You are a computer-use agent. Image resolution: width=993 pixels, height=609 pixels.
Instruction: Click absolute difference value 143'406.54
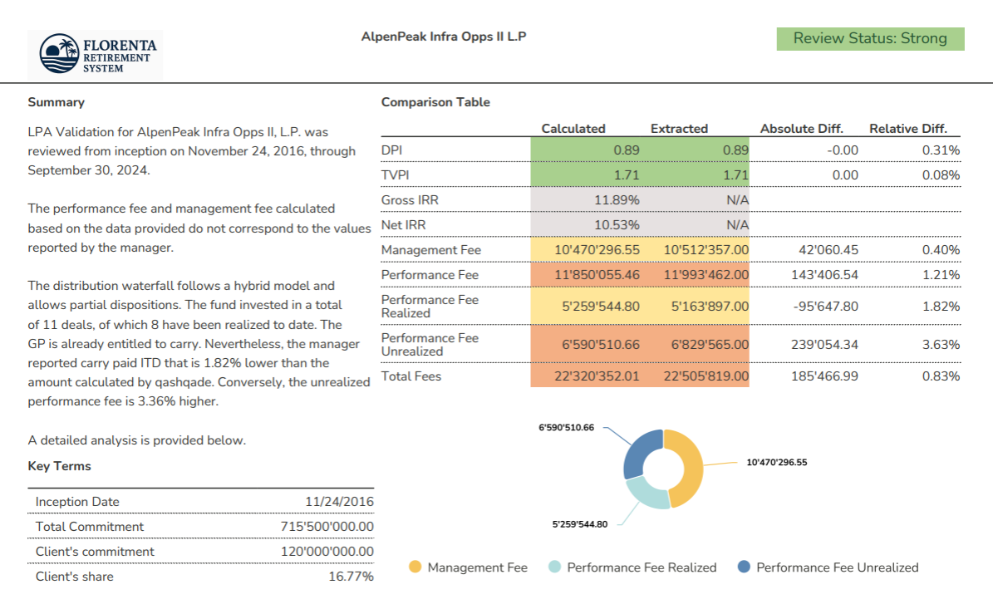(x=824, y=275)
